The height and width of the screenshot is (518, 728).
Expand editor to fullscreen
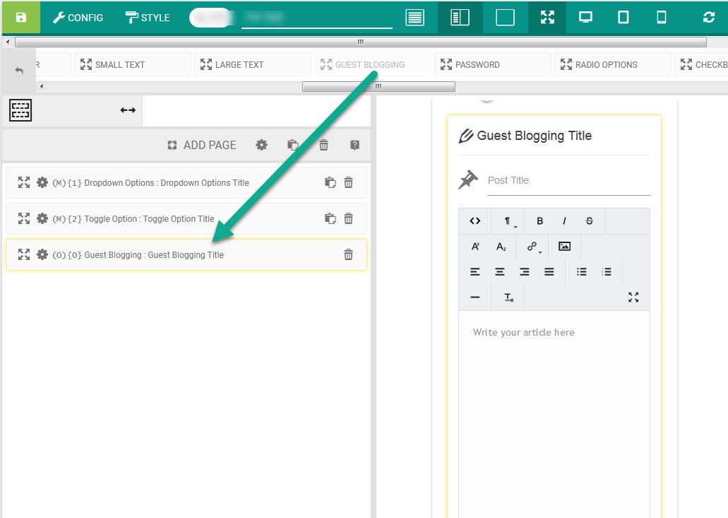coord(633,298)
